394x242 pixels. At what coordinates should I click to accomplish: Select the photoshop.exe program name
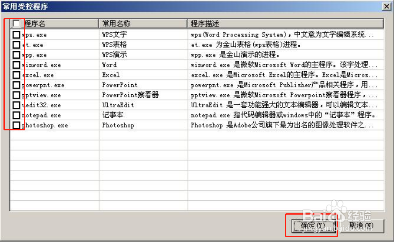coord(45,125)
